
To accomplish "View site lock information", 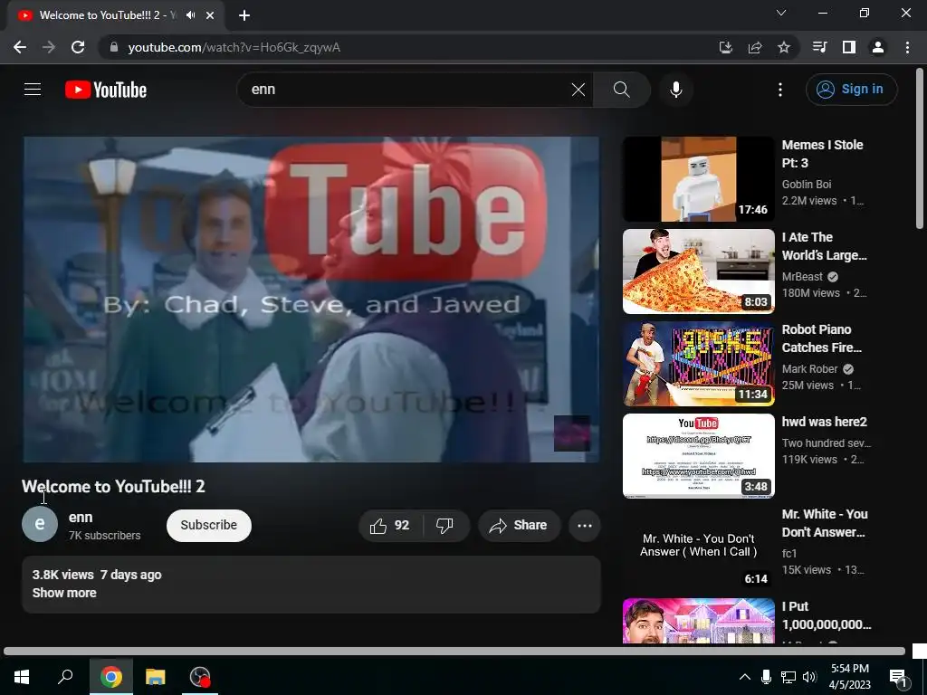I will point(114,47).
